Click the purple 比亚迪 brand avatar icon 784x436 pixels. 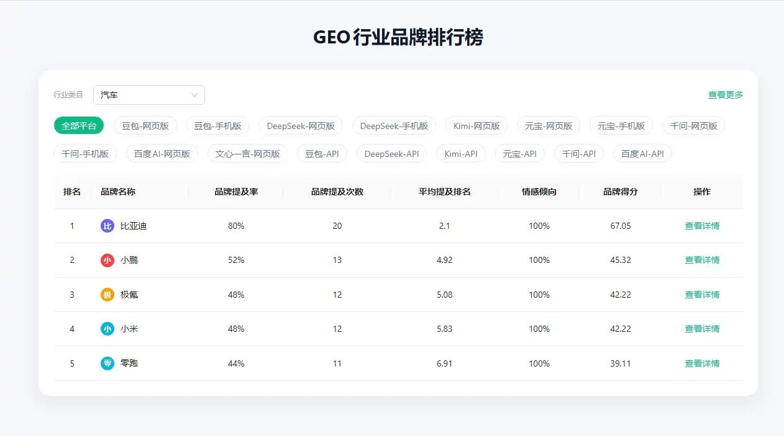click(107, 226)
